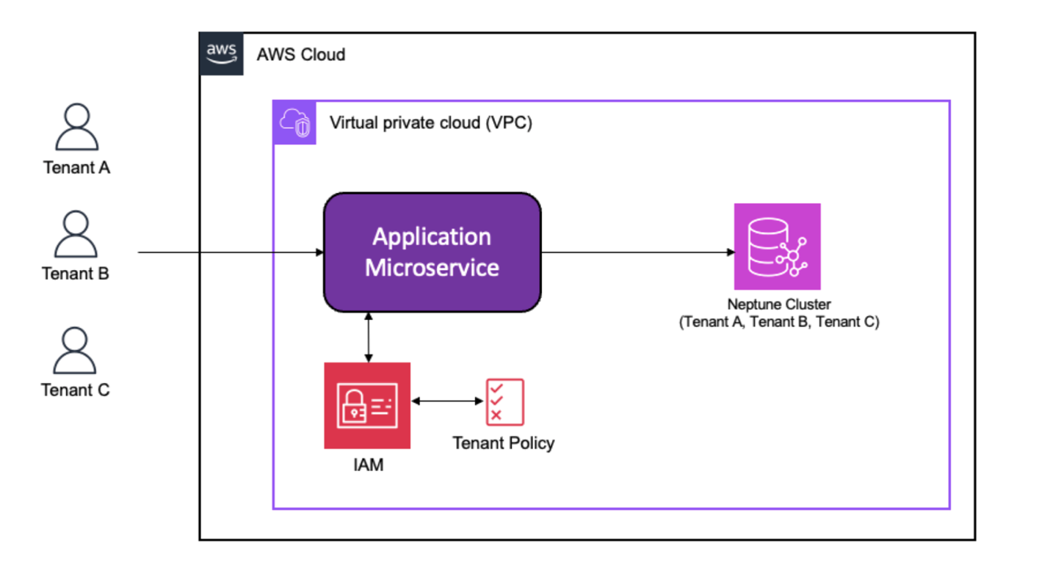Select the VPC cloud shield icon

pyautogui.click(x=295, y=123)
